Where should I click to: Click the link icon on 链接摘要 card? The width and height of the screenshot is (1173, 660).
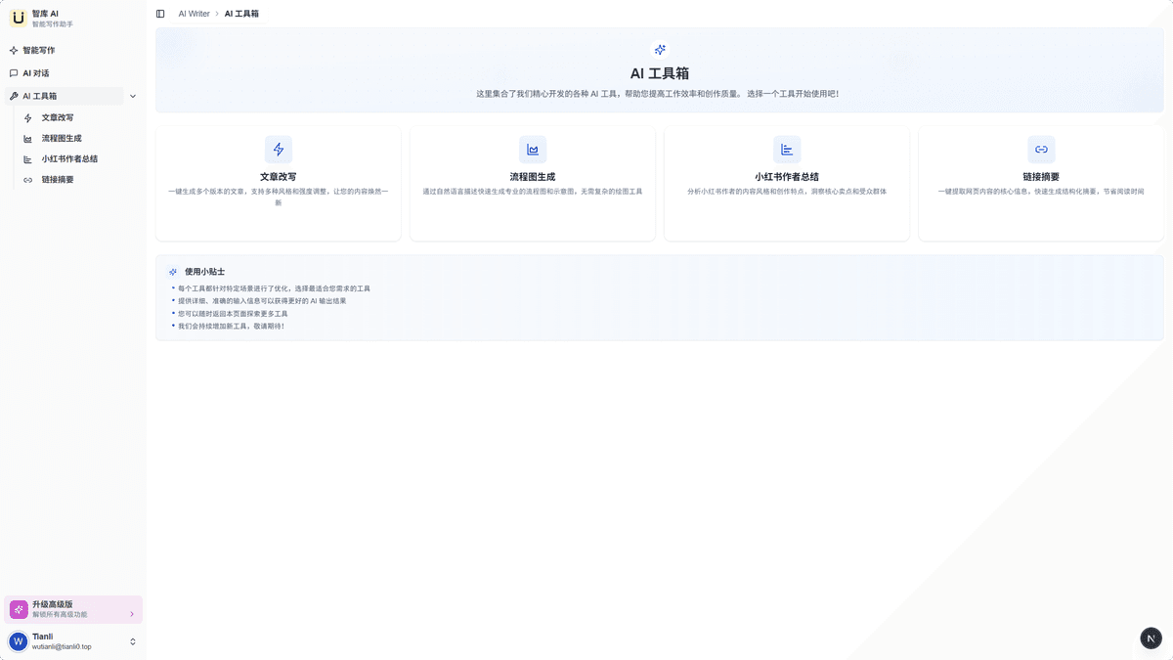click(1041, 150)
